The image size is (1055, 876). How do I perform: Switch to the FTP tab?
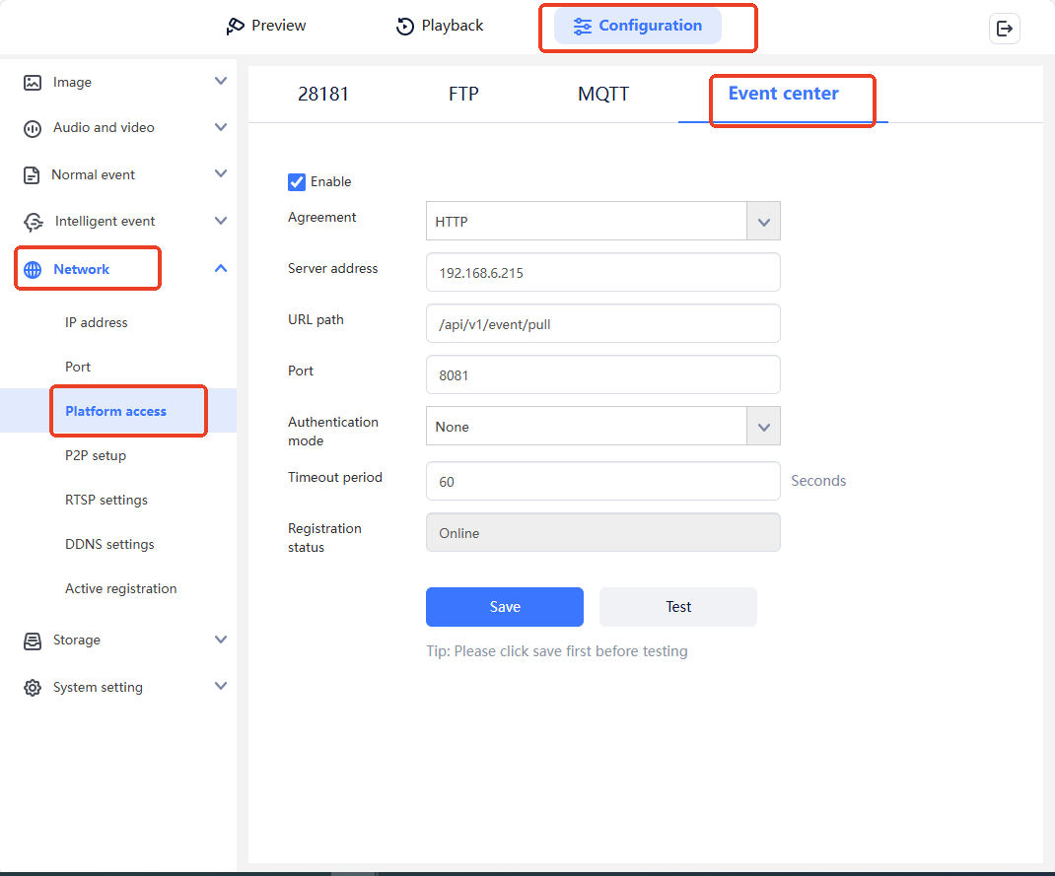463,95
